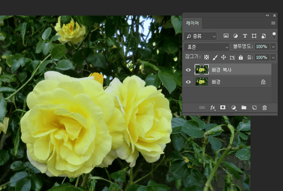Click the lock image pixels brush icon
Viewport: 283px width, 191px height.
(215, 58)
